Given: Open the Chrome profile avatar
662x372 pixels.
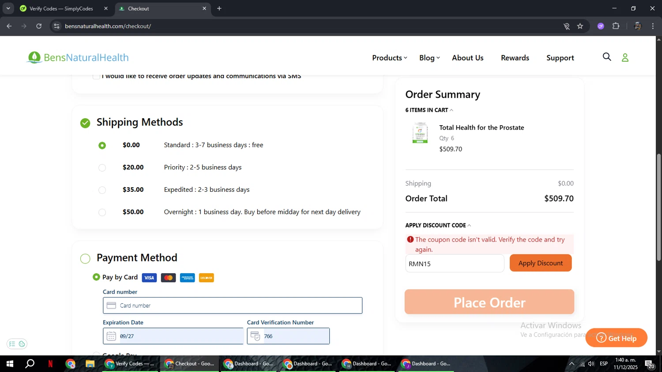Looking at the screenshot, I should [x=637, y=26].
